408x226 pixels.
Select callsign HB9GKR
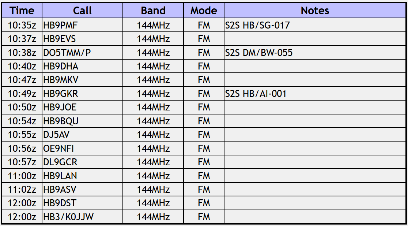coord(61,94)
